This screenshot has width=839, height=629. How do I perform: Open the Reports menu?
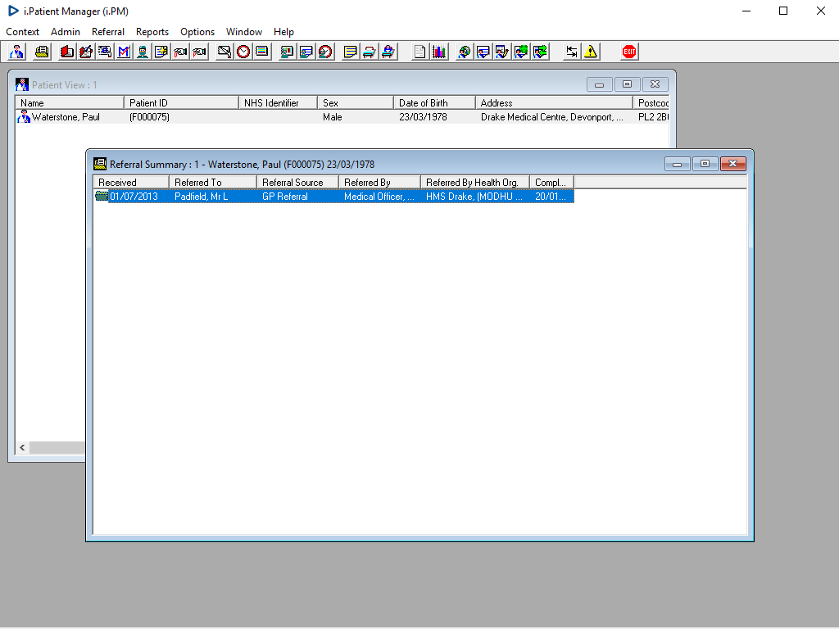(x=152, y=32)
